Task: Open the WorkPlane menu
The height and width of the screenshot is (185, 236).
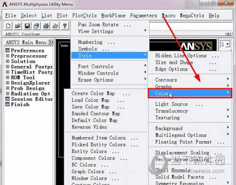Action: coord(113,16)
